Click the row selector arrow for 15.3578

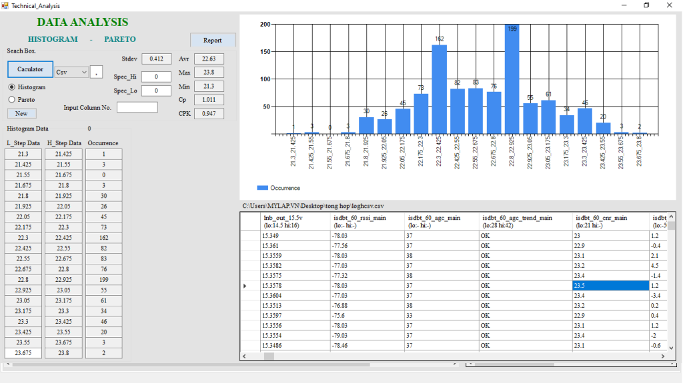coord(245,286)
